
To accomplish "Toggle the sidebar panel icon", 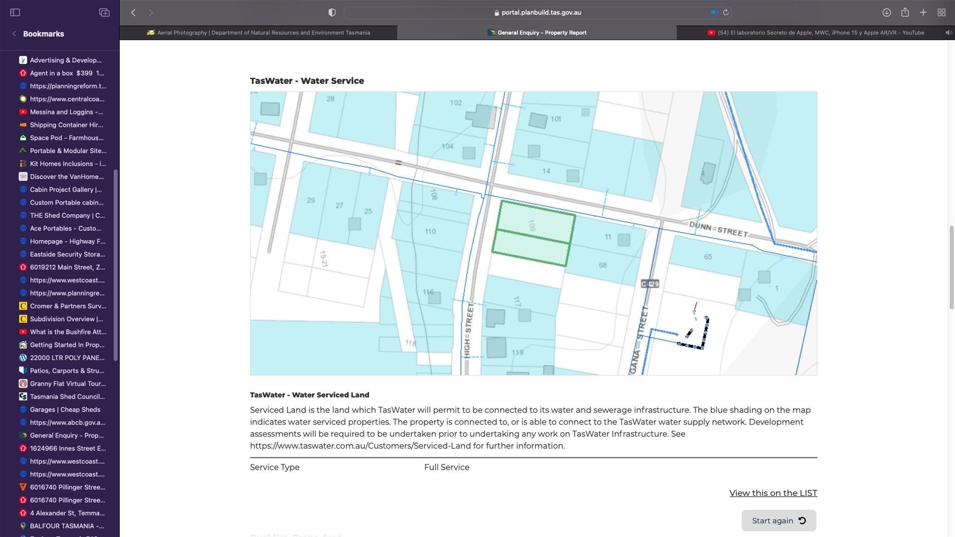I will 15,12.
